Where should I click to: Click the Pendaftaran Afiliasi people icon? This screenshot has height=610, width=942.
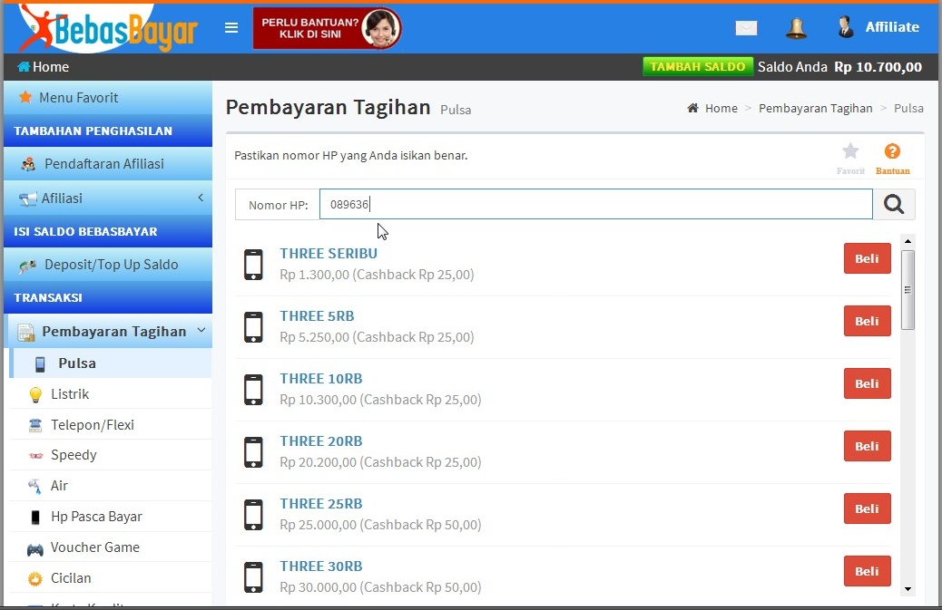27,164
